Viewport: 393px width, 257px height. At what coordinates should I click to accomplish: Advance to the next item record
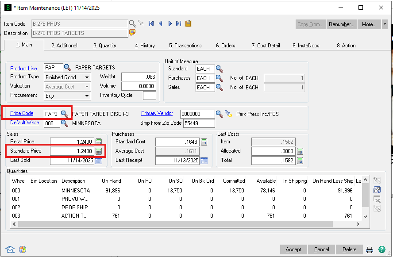pos(170,24)
